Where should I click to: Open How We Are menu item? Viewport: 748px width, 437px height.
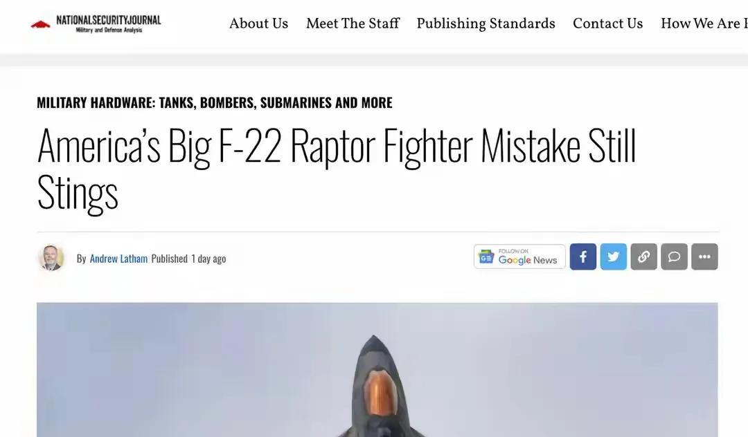point(704,24)
